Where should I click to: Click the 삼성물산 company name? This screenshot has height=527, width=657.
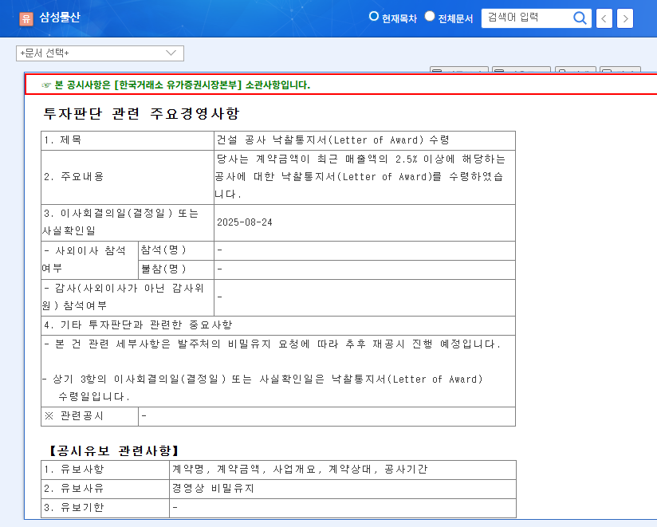click(60, 18)
